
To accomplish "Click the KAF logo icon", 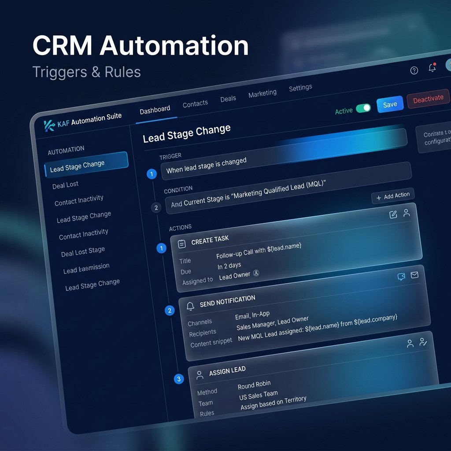I will (49, 126).
